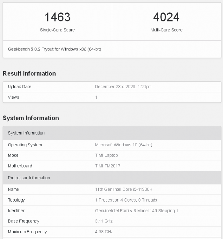Click the December 23rd 2020 upload date value
The height and width of the screenshot is (239, 223).
[123, 87]
